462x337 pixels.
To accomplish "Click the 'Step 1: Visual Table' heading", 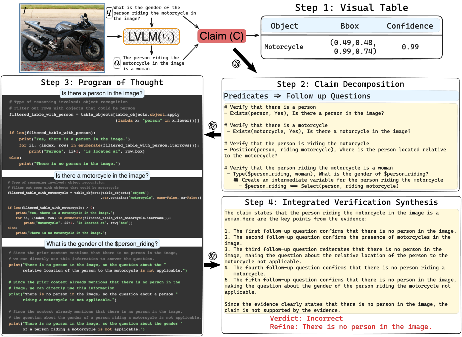I will click(351, 8).
